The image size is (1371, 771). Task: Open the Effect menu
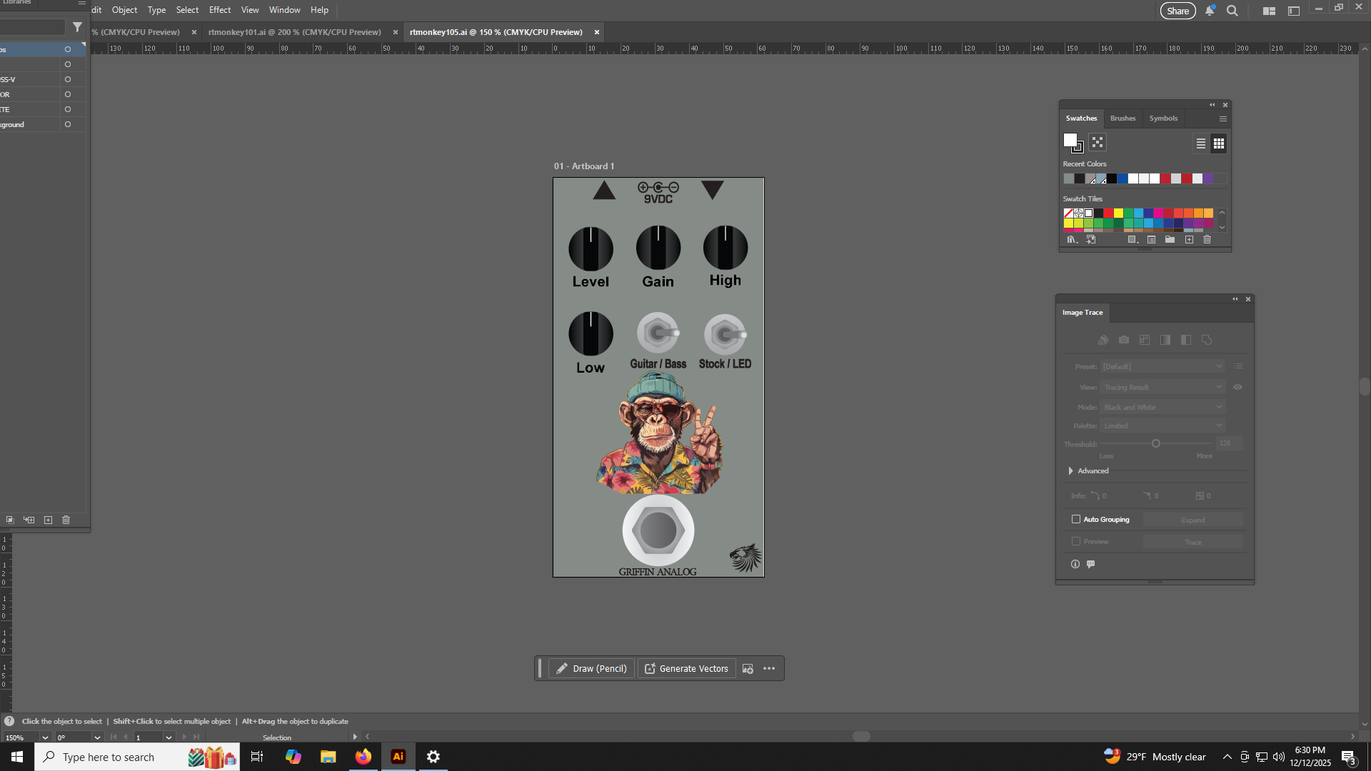pos(219,10)
